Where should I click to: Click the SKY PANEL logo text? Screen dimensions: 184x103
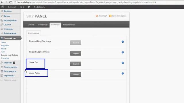point(37,16)
